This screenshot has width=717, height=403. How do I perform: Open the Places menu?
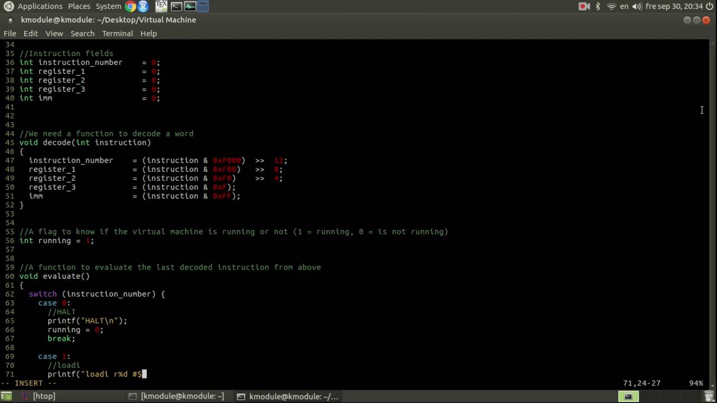(x=79, y=6)
